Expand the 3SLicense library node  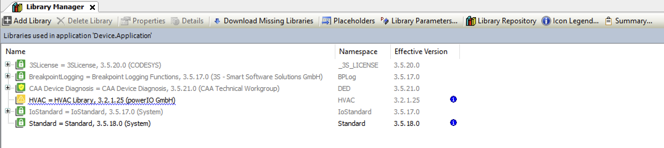(x=8, y=64)
